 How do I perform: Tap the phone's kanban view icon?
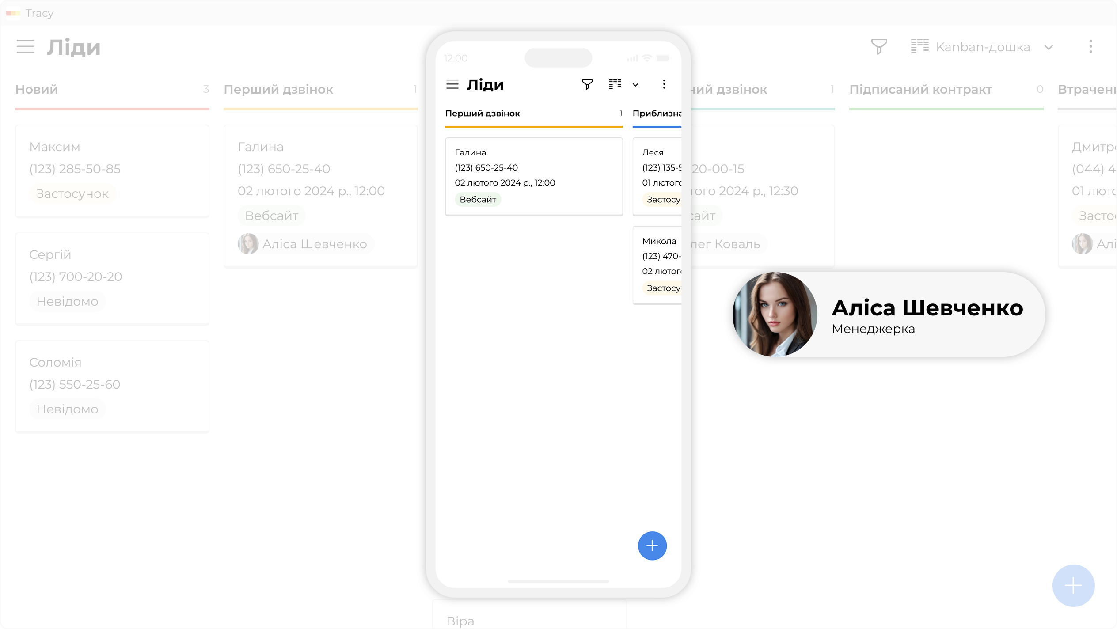[x=615, y=84]
